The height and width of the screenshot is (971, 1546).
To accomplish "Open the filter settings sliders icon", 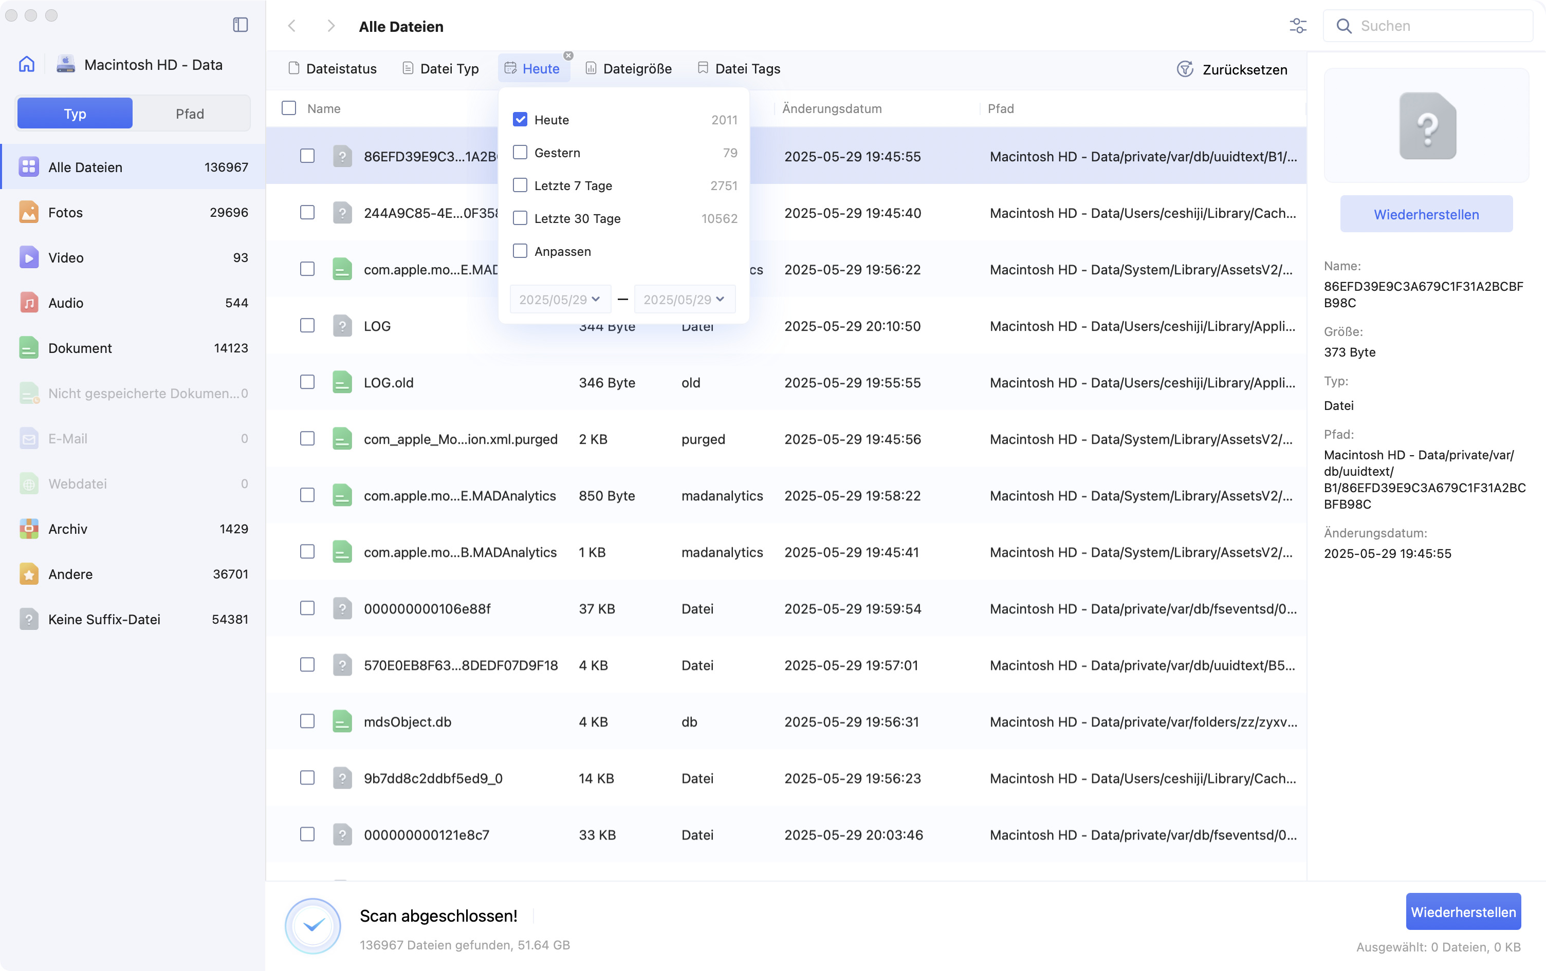I will point(1298,26).
